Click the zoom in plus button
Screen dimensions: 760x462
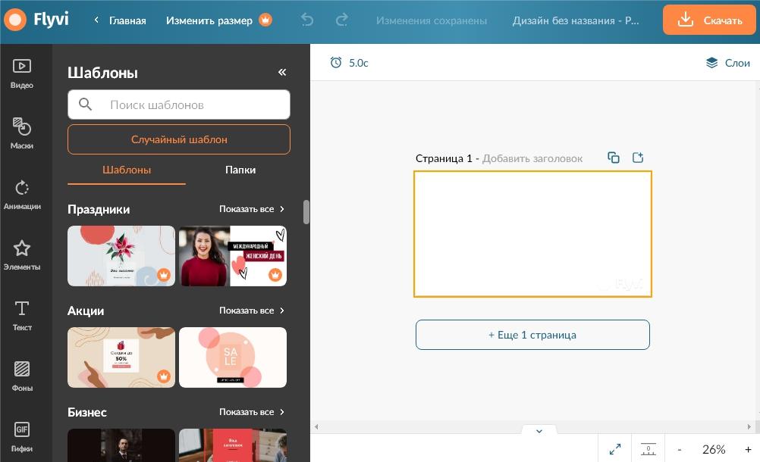[748, 449]
